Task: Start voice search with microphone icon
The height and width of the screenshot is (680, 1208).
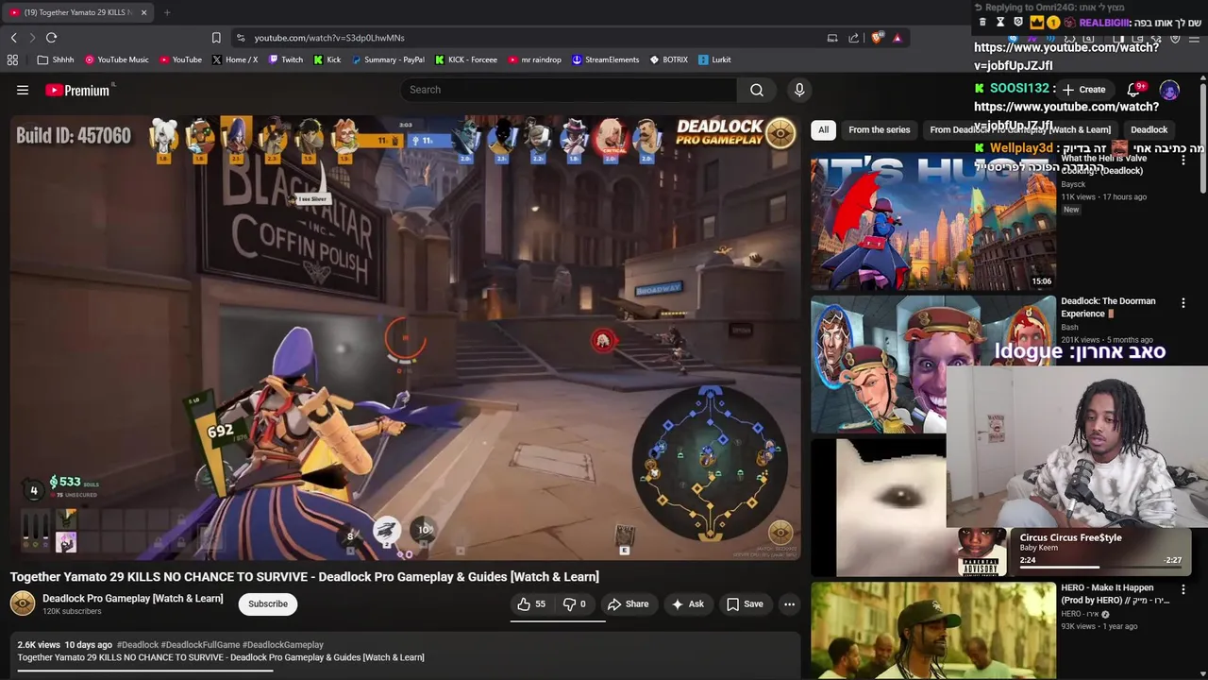Action: pyautogui.click(x=799, y=90)
